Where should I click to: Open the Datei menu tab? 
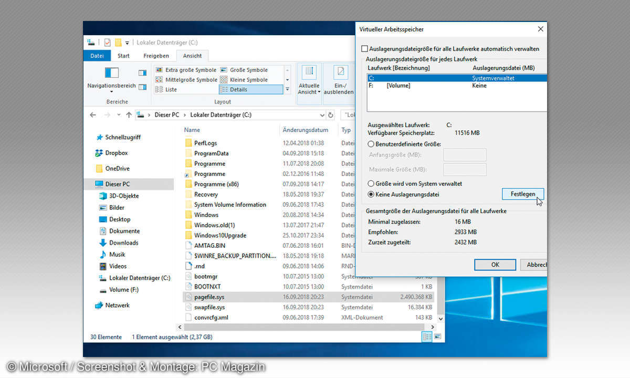coord(97,56)
